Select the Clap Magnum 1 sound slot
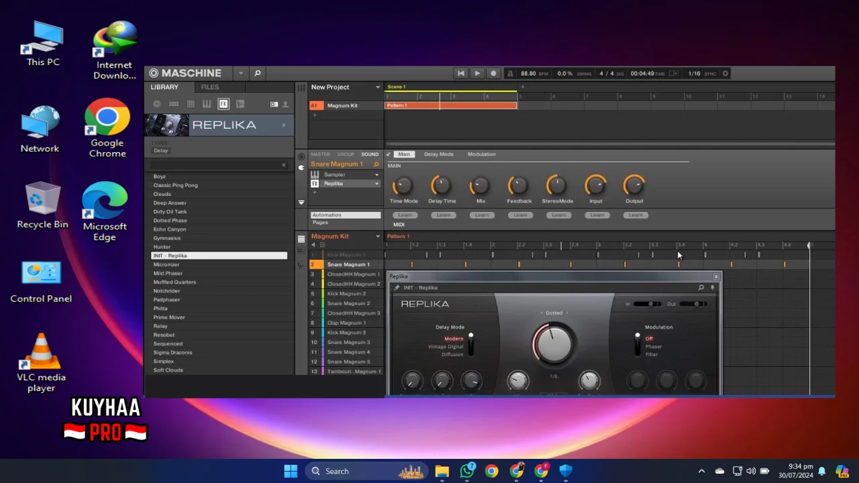Screen dimensions: 859x483 coord(346,323)
